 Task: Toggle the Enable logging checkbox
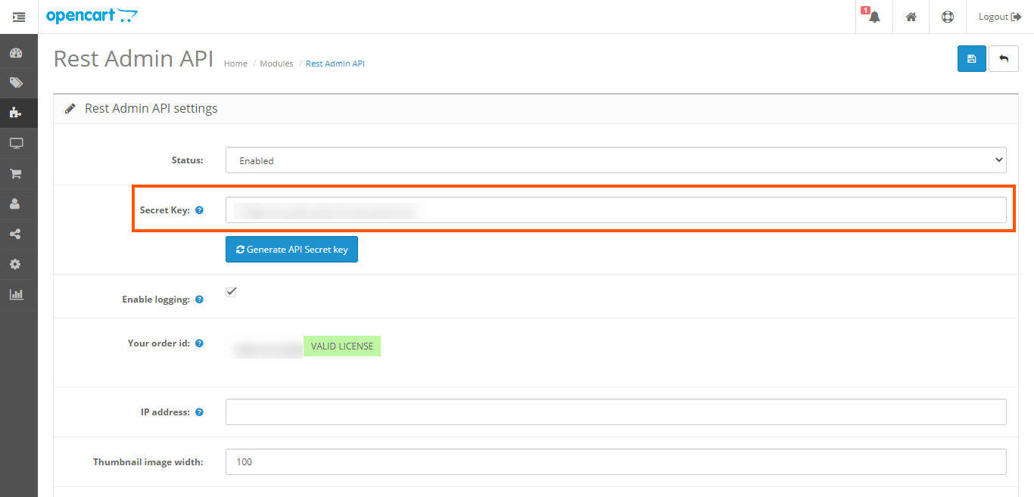tap(231, 292)
